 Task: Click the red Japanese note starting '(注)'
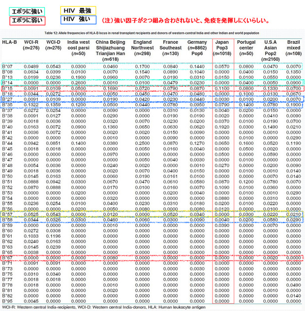click(x=185, y=21)
